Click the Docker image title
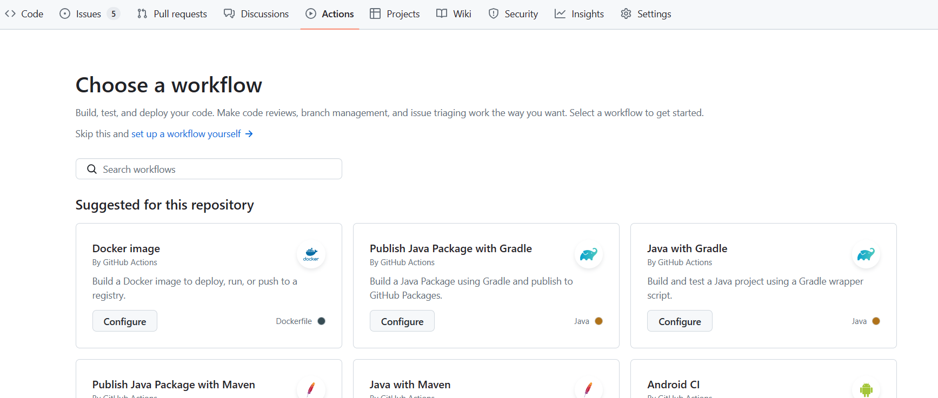 tap(126, 248)
